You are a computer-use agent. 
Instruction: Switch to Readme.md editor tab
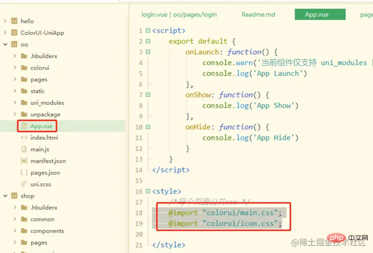pyautogui.click(x=258, y=14)
